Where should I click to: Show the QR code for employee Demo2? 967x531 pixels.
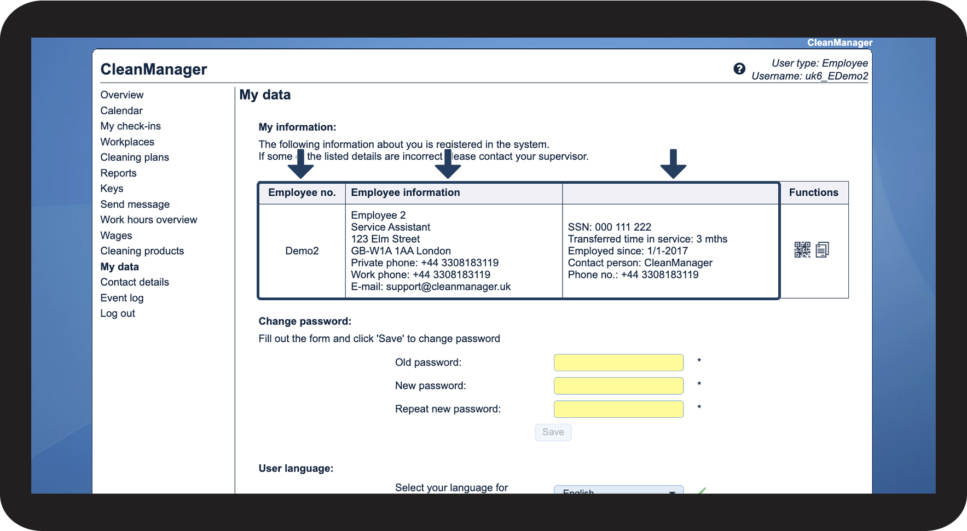(802, 250)
